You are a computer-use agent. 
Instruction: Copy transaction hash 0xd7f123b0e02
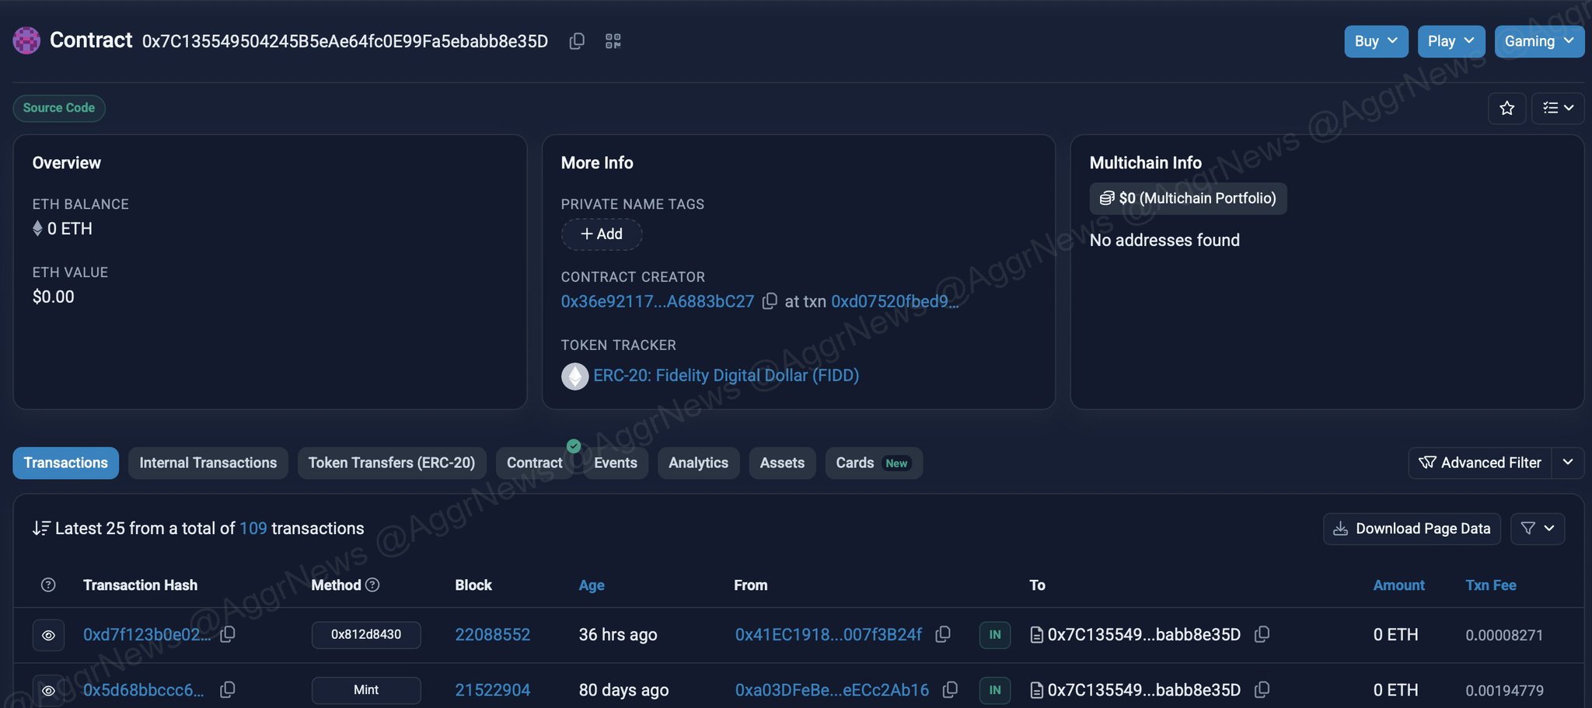(x=228, y=634)
